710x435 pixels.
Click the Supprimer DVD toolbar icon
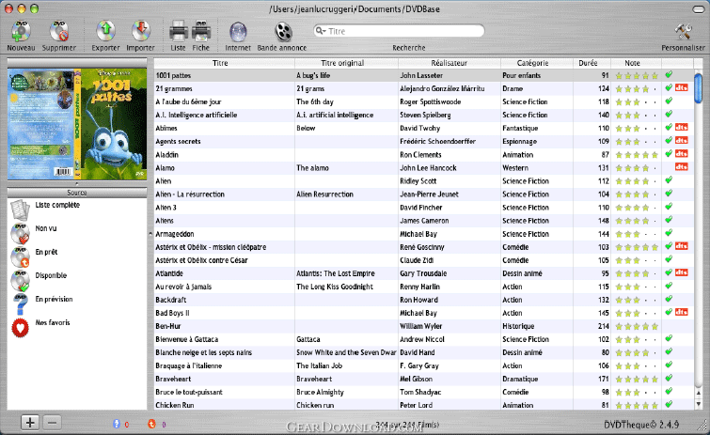pos(59,32)
